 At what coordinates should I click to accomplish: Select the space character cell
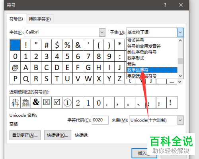click(15, 45)
